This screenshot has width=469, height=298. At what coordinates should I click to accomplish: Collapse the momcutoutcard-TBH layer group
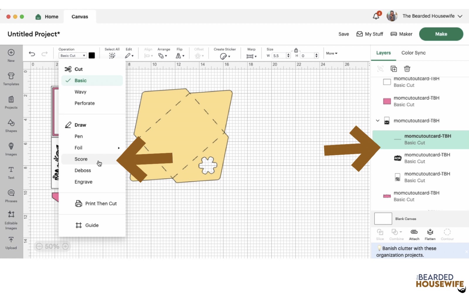pyautogui.click(x=378, y=121)
